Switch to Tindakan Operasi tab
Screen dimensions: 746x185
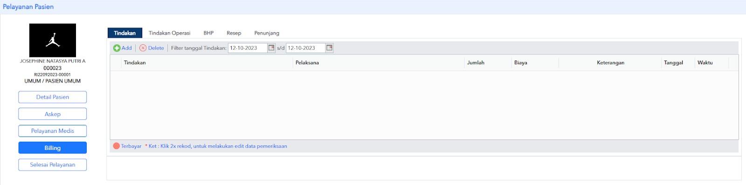pos(169,33)
